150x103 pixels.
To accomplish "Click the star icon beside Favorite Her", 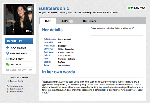I will pos(7,48).
